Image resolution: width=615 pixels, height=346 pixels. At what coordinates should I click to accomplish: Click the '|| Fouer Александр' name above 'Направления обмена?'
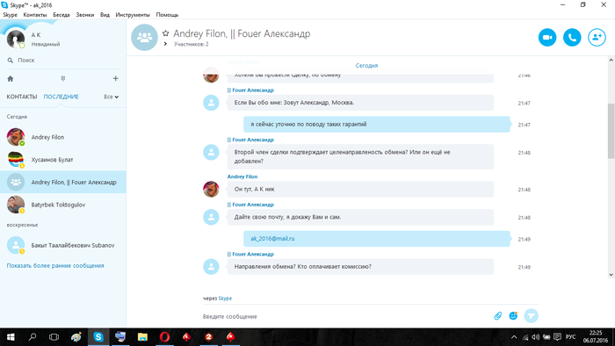click(250, 255)
